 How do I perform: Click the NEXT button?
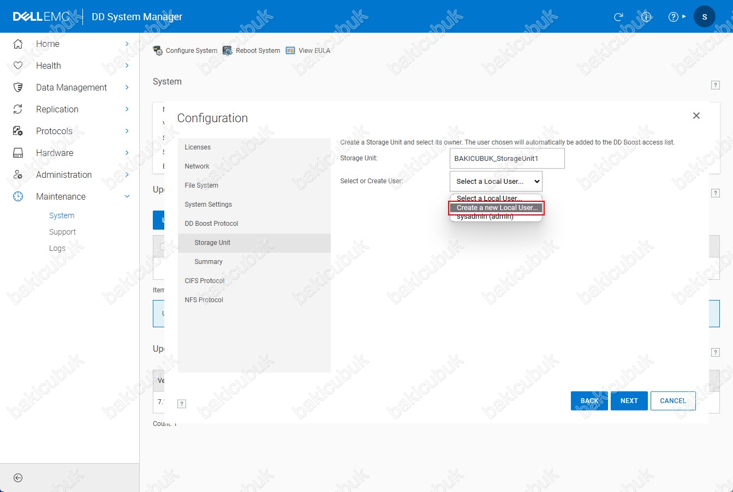[629, 401]
